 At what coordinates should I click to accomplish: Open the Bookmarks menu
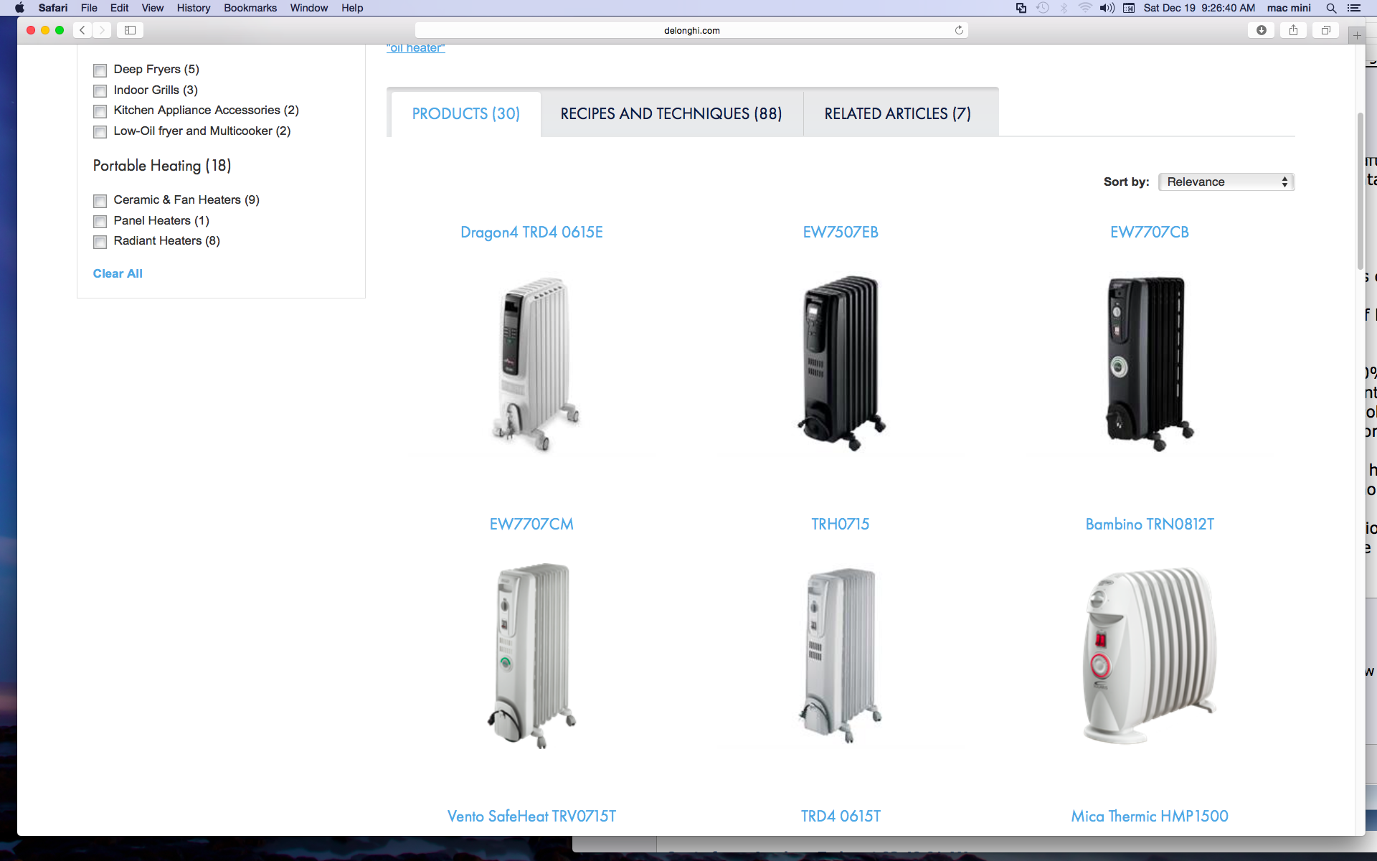coord(250,8)
